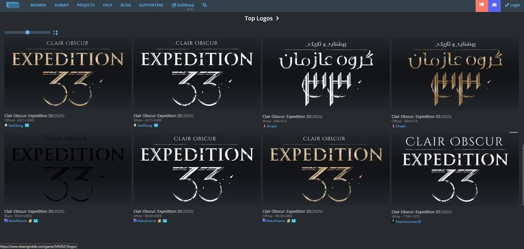The width and height of the screenshot is (524, 249).
Task: Open the SeeDborg profile under the White logo
Action: (x=144, y=126)
